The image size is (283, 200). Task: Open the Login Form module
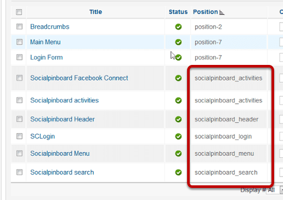[47, 58]
